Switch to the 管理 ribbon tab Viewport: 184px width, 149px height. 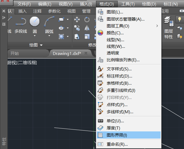coord(86,11)
